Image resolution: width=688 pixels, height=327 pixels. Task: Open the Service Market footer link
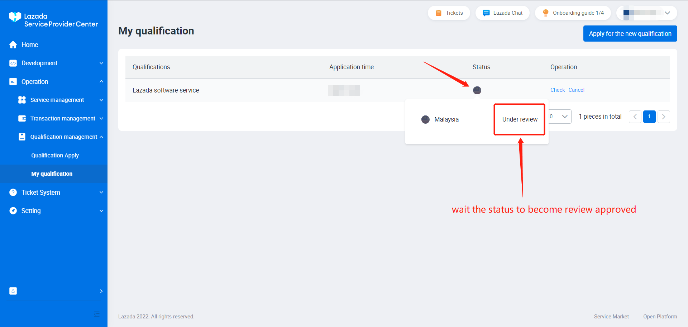click(611, 317)
